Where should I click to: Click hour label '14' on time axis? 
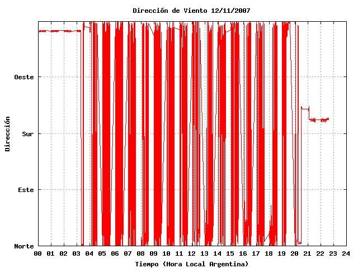coord(218,253)
